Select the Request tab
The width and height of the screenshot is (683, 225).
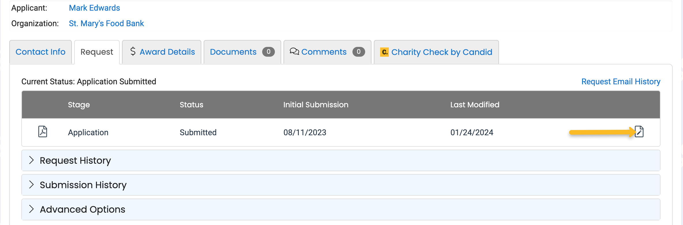click(97, 52)
